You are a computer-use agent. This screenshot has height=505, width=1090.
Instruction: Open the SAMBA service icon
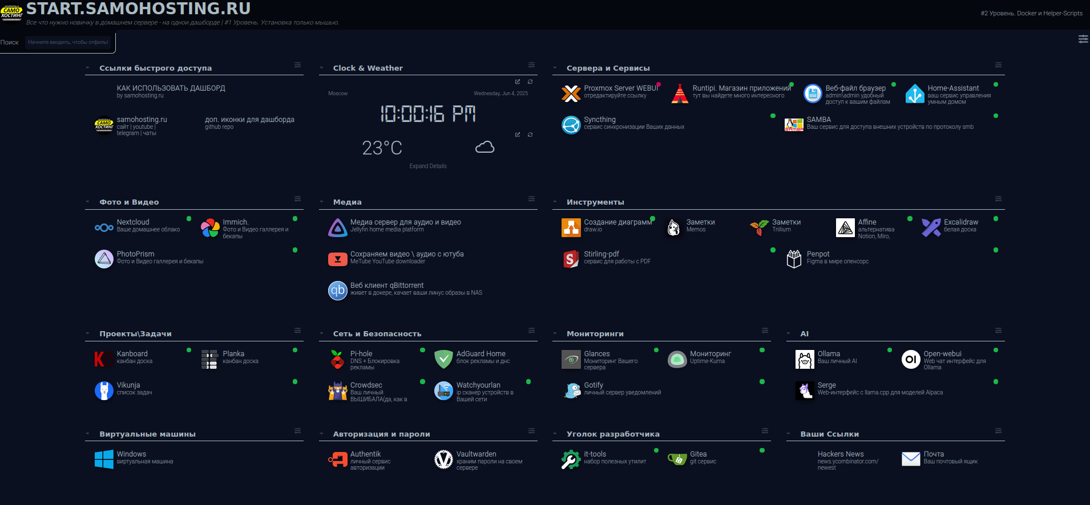coord(794,125)
